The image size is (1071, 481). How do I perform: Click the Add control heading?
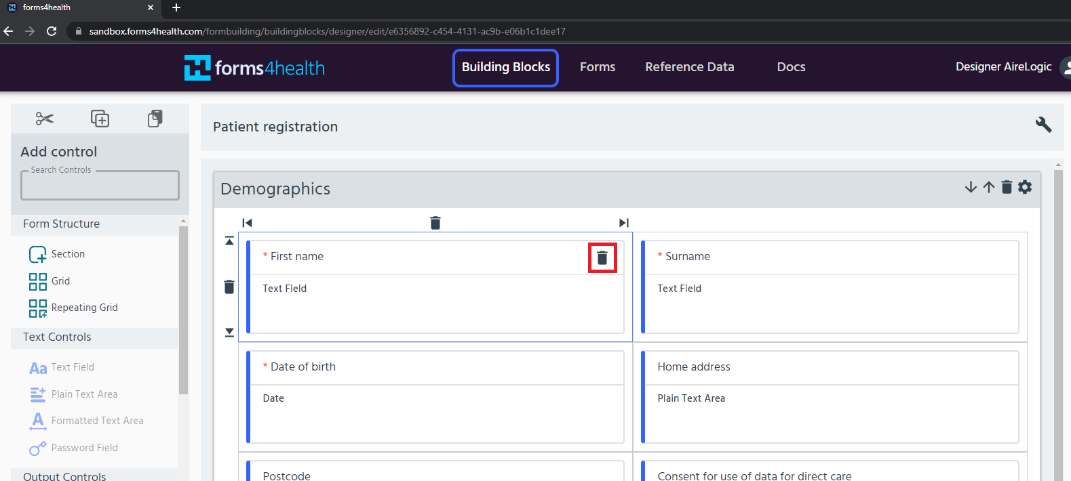59,152
